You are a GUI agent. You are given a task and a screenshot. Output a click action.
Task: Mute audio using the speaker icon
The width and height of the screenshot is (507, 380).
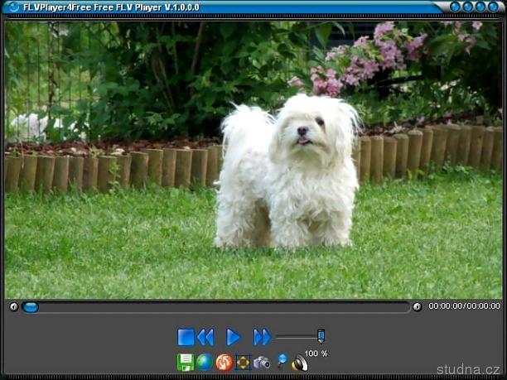(299, 363)
